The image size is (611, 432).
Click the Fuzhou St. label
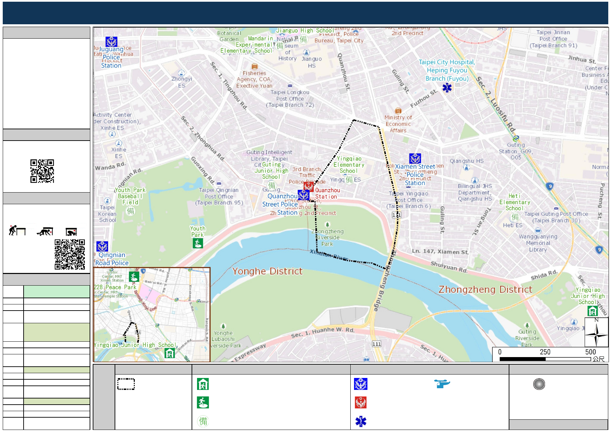424,99
